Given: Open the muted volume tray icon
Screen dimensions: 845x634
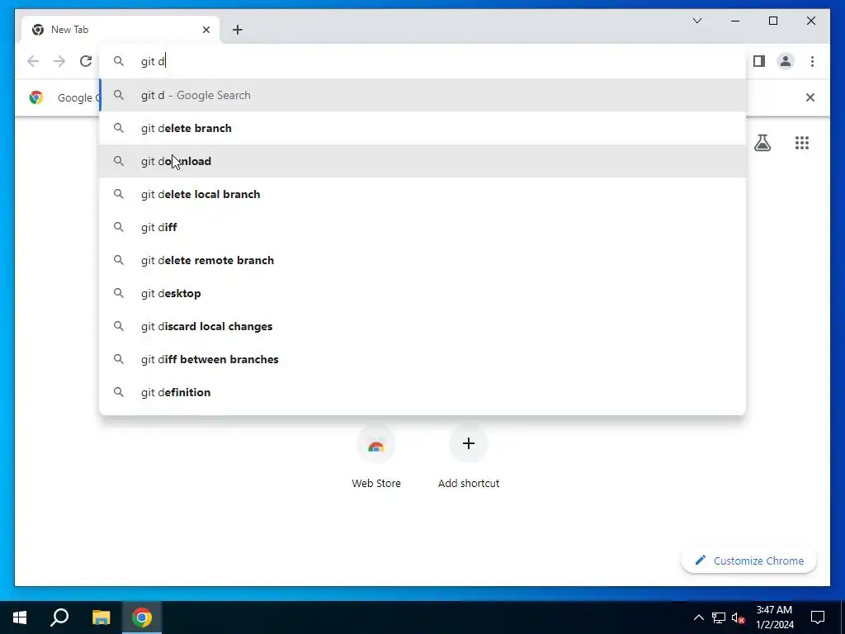Looking at the screenshot, I should pos(739,617).
